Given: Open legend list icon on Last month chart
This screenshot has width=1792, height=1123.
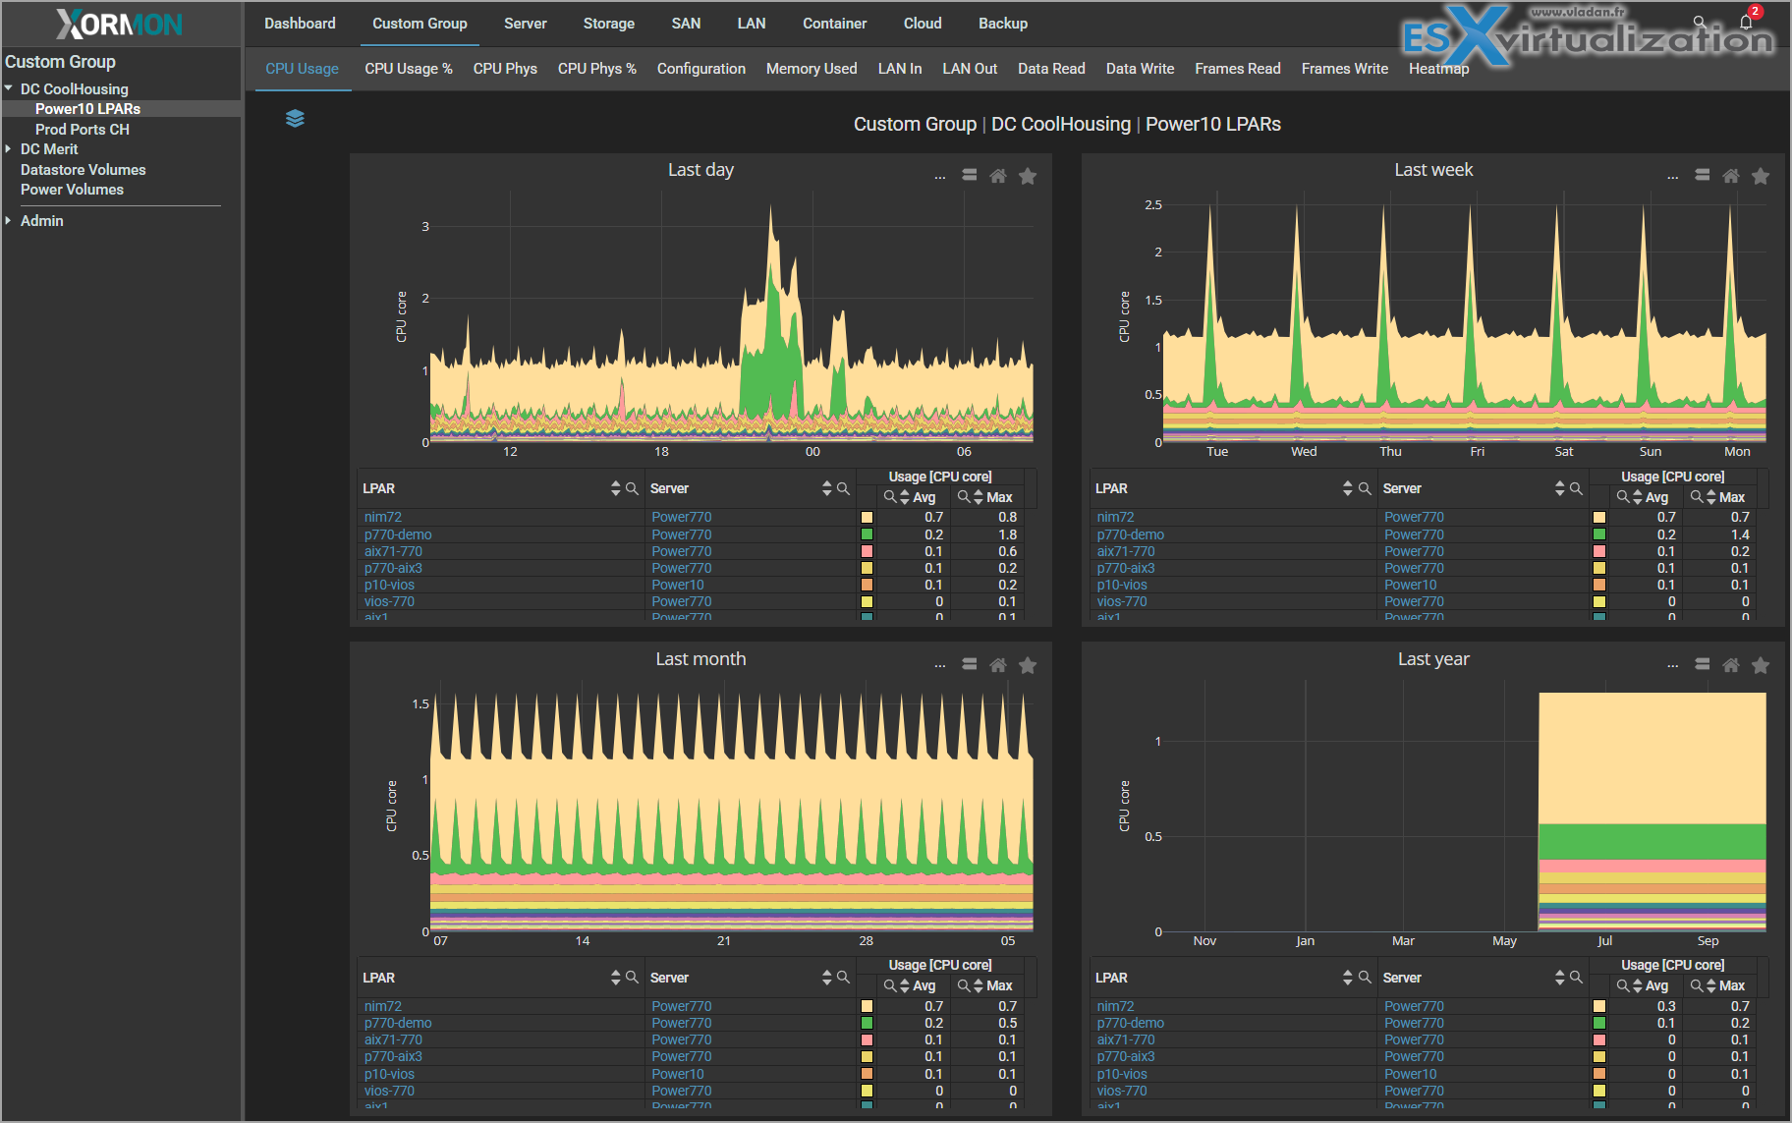Looking at the screenshot, I should click(x=970, y=664).
